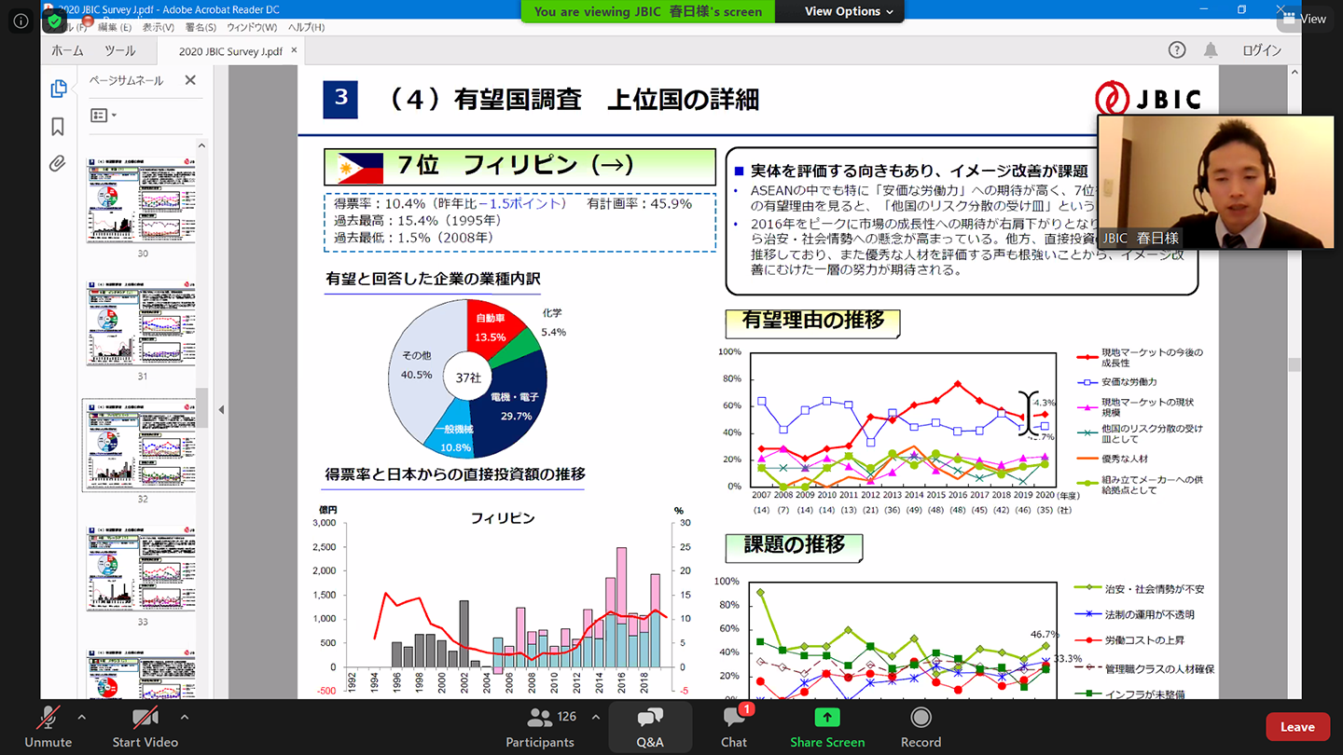The image size is (1343, 755).
Task: Click the その他 40.5% pie label
Action: pyautogui.click(x=416, y=364)
